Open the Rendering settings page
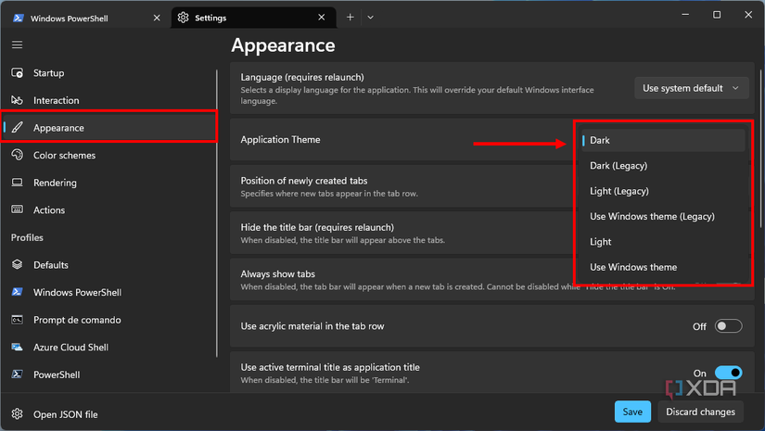765x431 pixels. click(x=55, y=183)
